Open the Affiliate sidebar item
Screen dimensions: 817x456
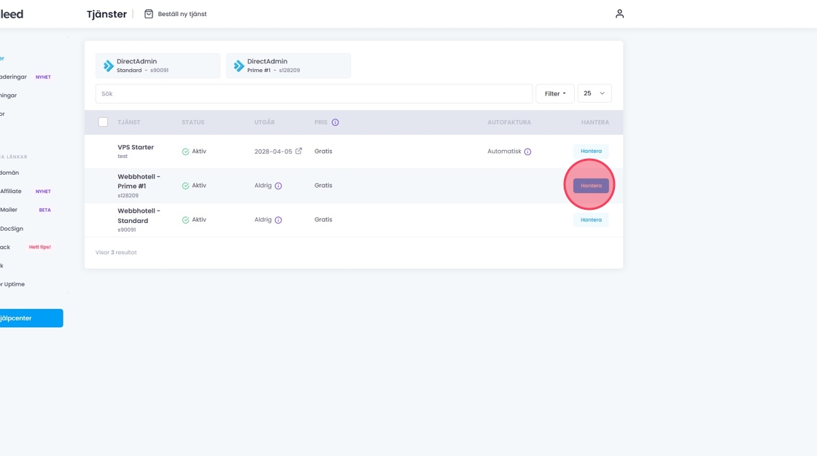11,191
